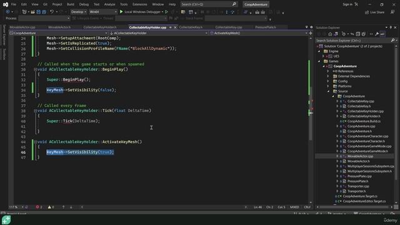Click the Save All toolbar icon
Viewport: 400px width, 225px height.
point(44,12)
